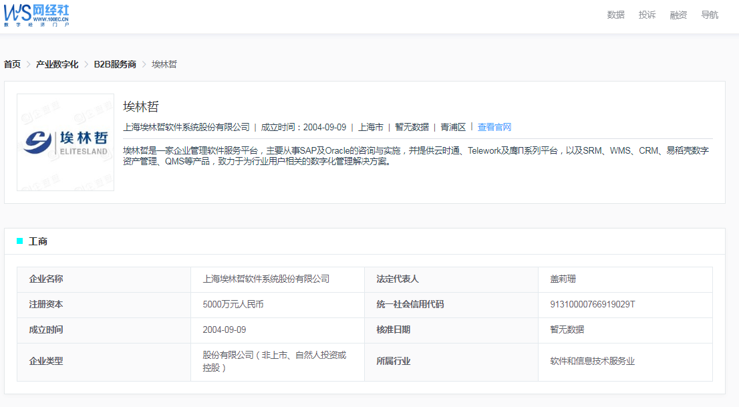
Task: Click the 网经社 site logo
Action: (x=36, y=15)
